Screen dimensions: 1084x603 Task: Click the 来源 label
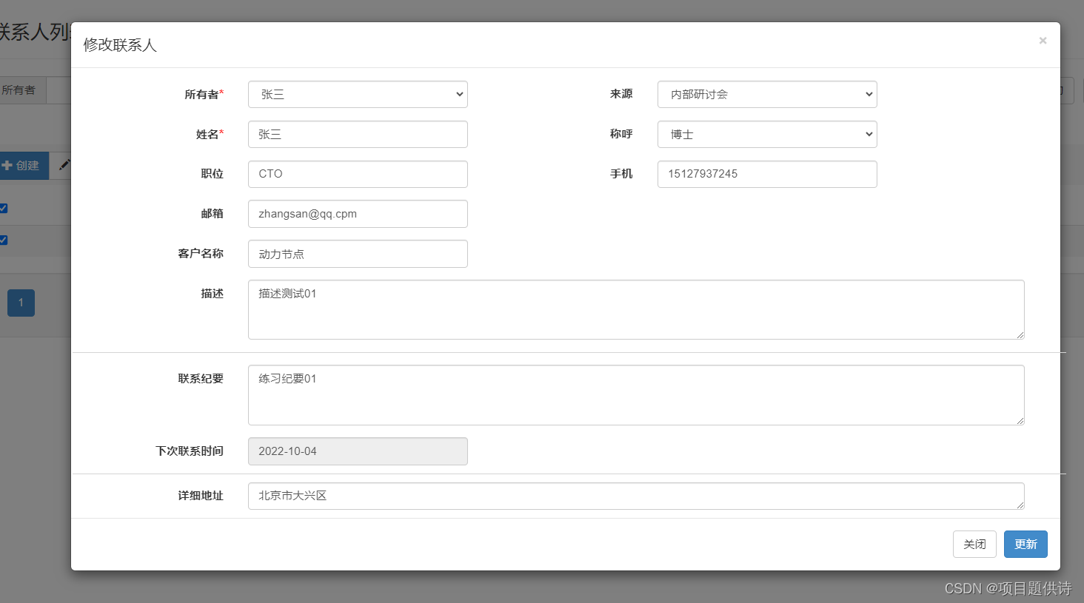(621, 94)
